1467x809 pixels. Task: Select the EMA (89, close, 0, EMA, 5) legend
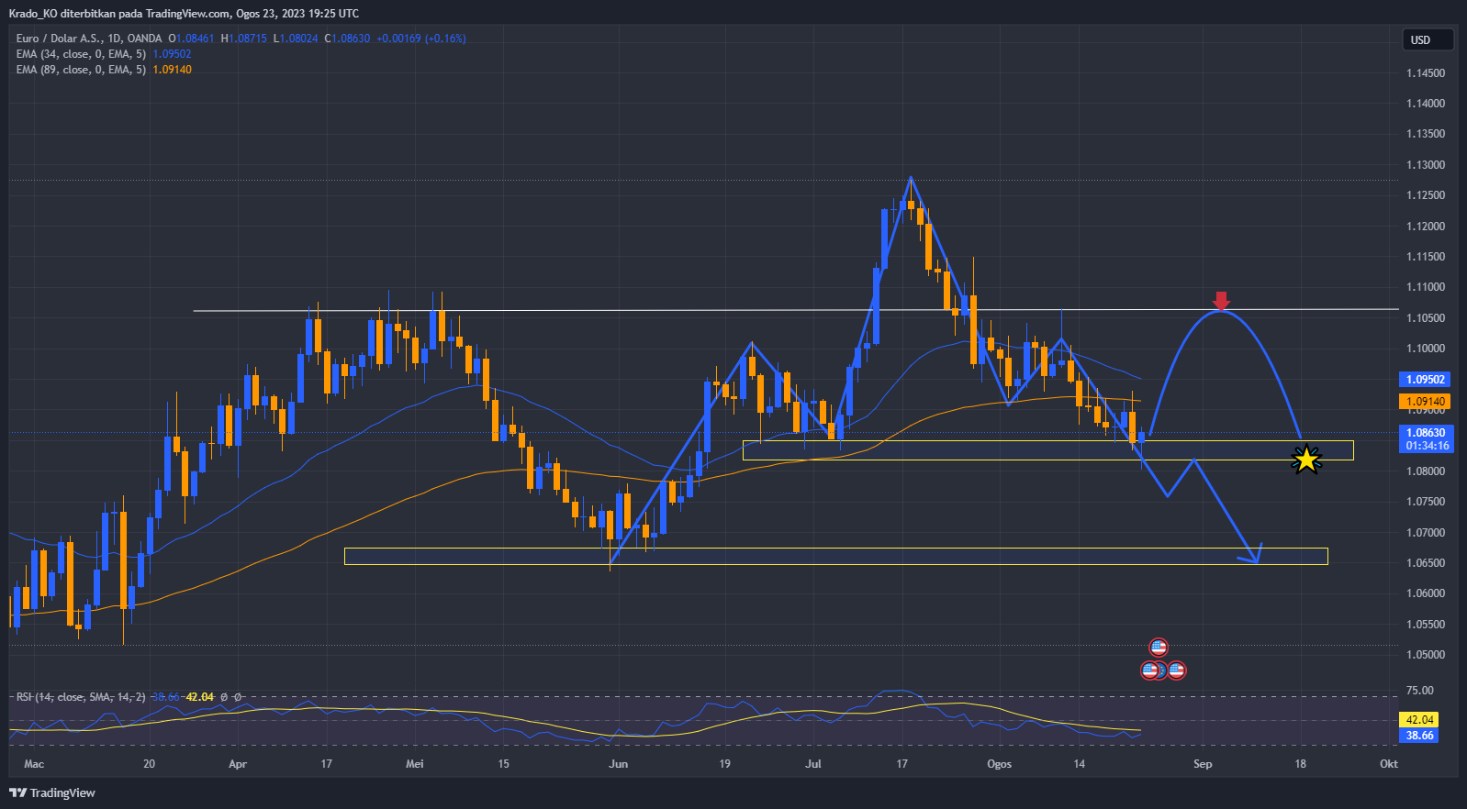(x=81, y=70)
